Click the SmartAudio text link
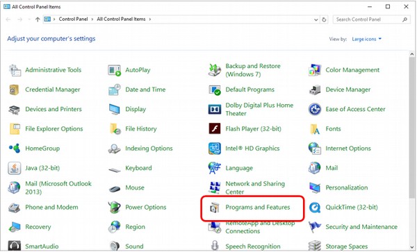Image resolution: width=417 pixels, height=252 pixels. 42,246
